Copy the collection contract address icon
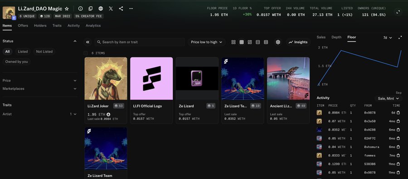Viewport: 408px width, 179px height. pyautogui.click(x=91, y=9)
